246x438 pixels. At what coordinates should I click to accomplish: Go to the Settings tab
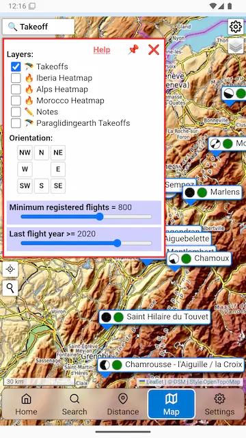[220, 404]
